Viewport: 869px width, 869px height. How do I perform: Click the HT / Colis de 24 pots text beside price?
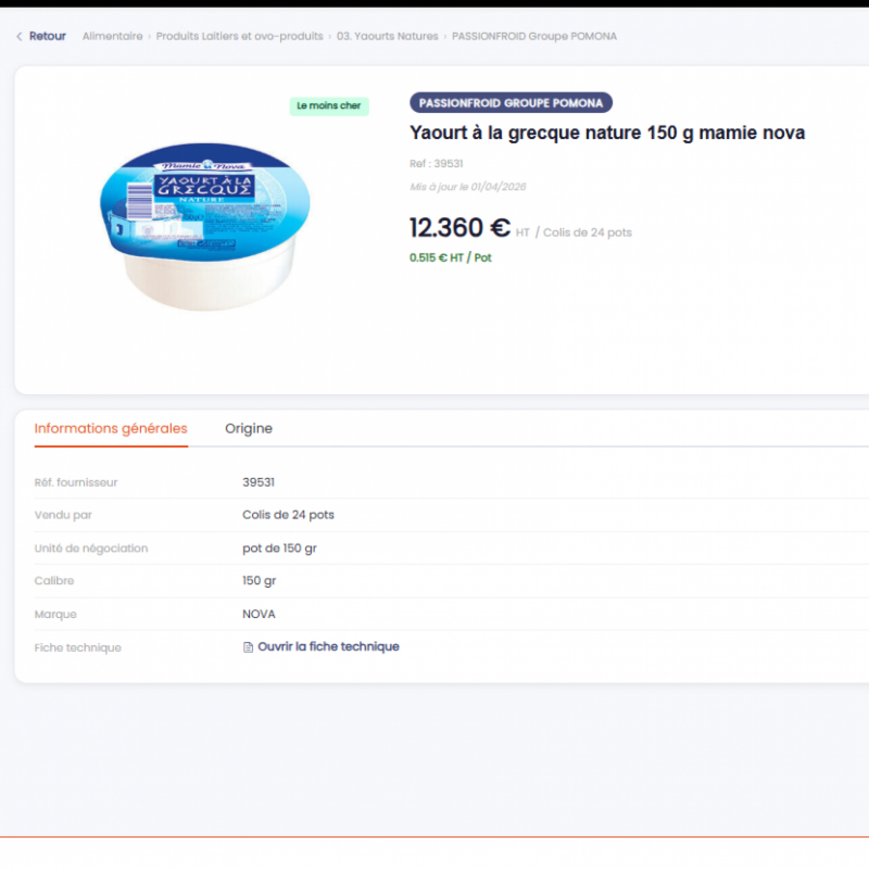(x=573, y=233)
